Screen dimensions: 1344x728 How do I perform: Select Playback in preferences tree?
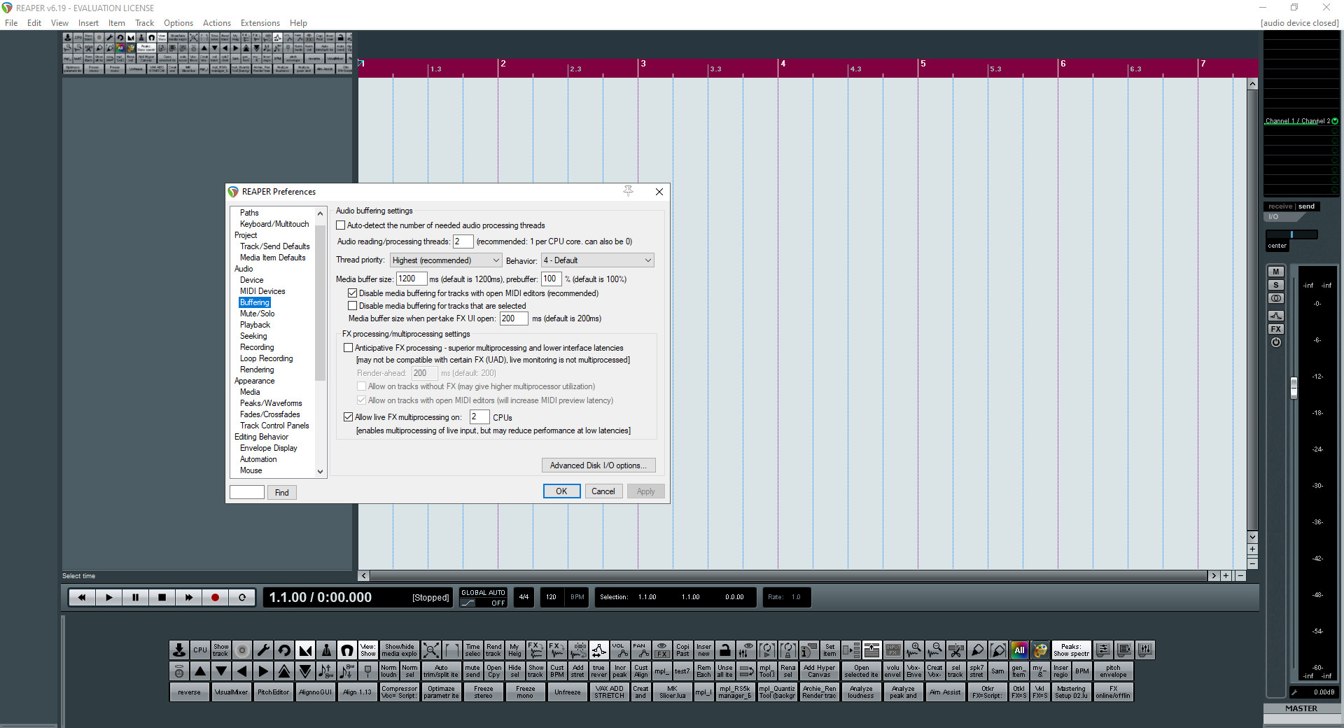255,325
